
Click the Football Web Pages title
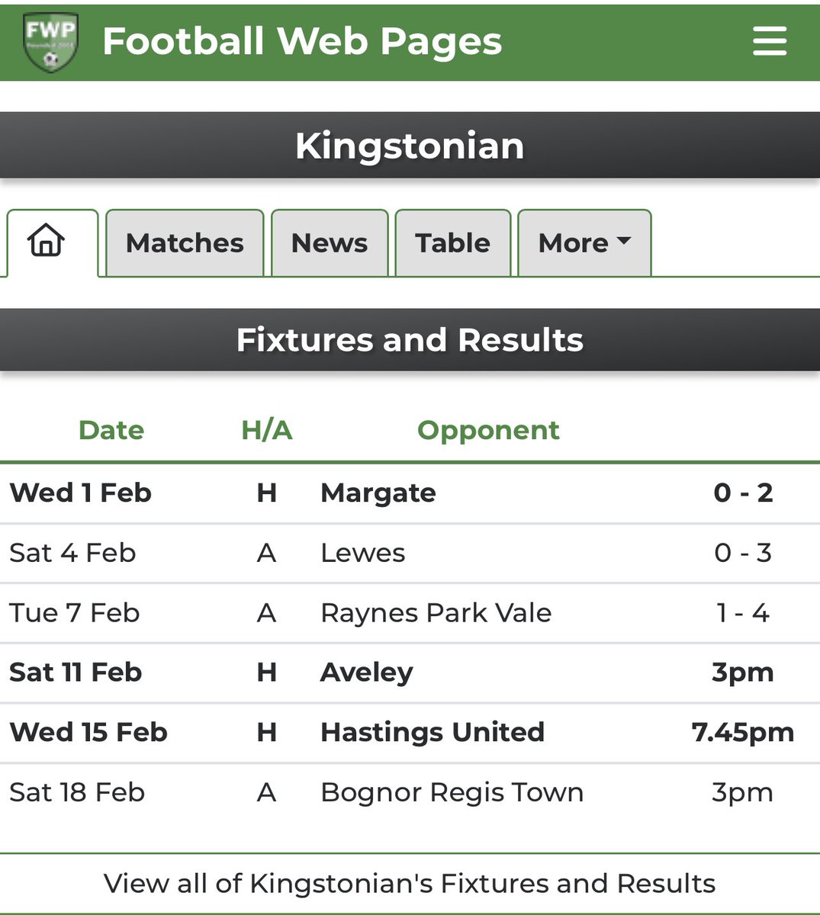tap(302, 41)
